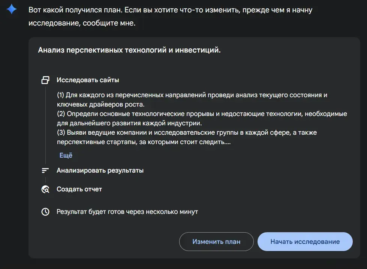
Task: Select the Анализировать результаты step label
Action: (100, 171)
